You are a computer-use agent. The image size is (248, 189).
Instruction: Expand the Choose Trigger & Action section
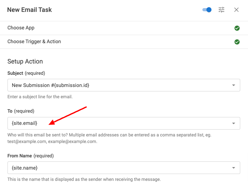(34, 42)
